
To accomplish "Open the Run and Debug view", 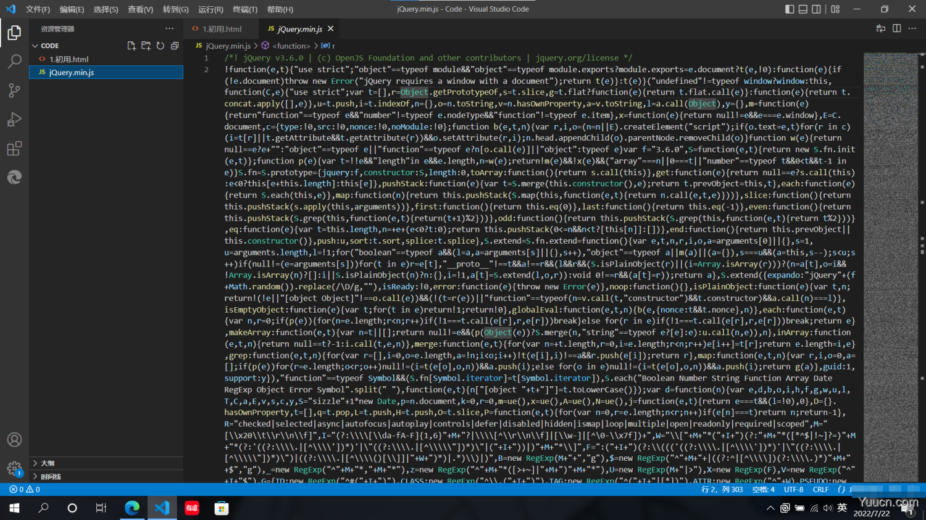I will pos(14,119).
